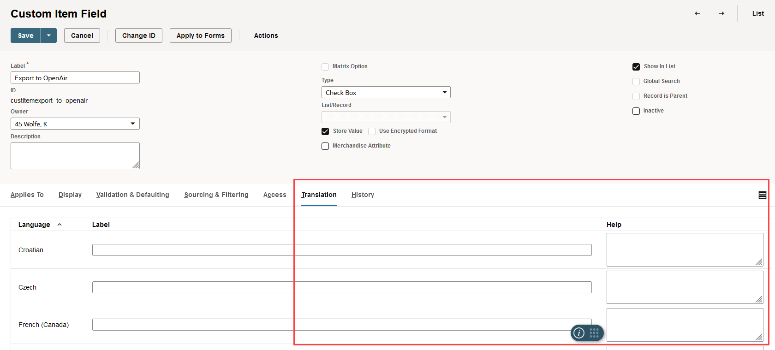Click Apply to Forms button
Screen dimensions: 775x350
point(201,36)
